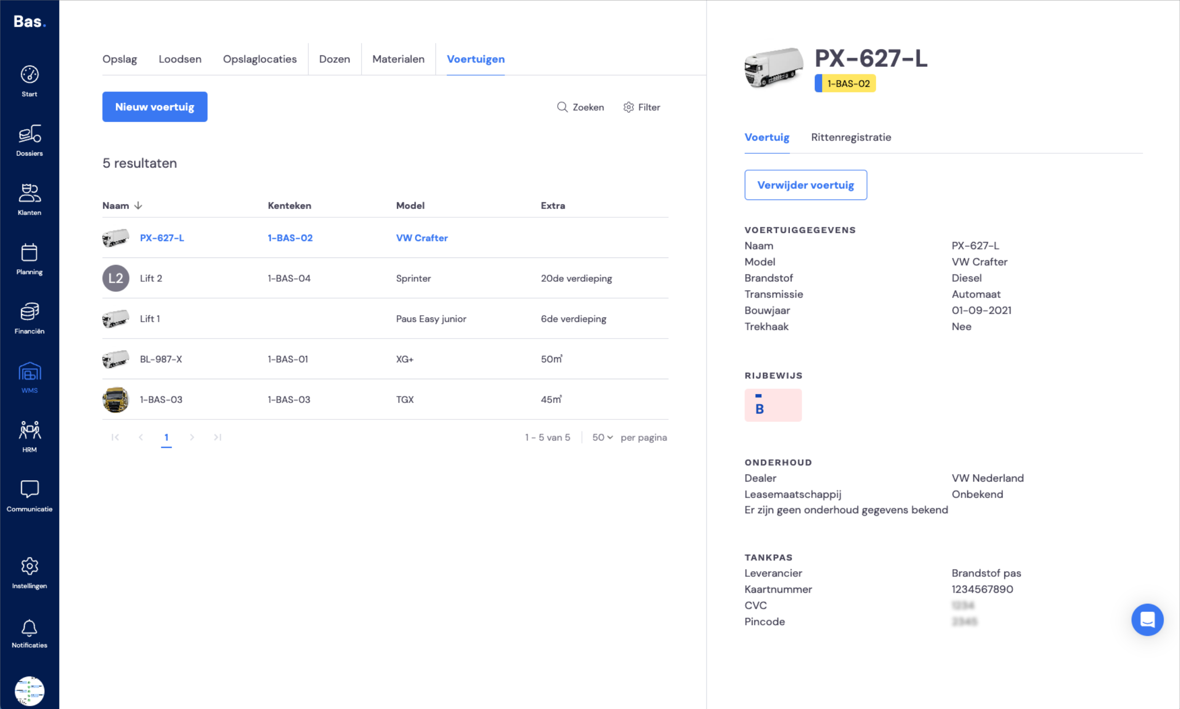This screenshot has width=1180, height=709.
Task: Click the Nieuw voertuig button
Action: point(155,107)
